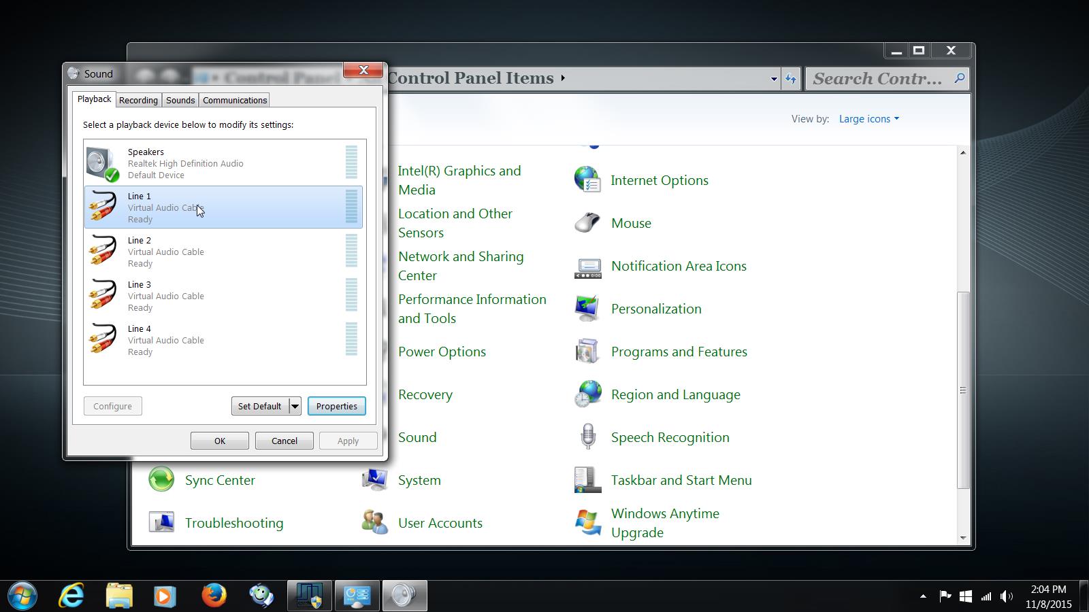The image size is (1089, 612).
Task: Click the Line 2 volume level meter
Action: coord(351,251)
